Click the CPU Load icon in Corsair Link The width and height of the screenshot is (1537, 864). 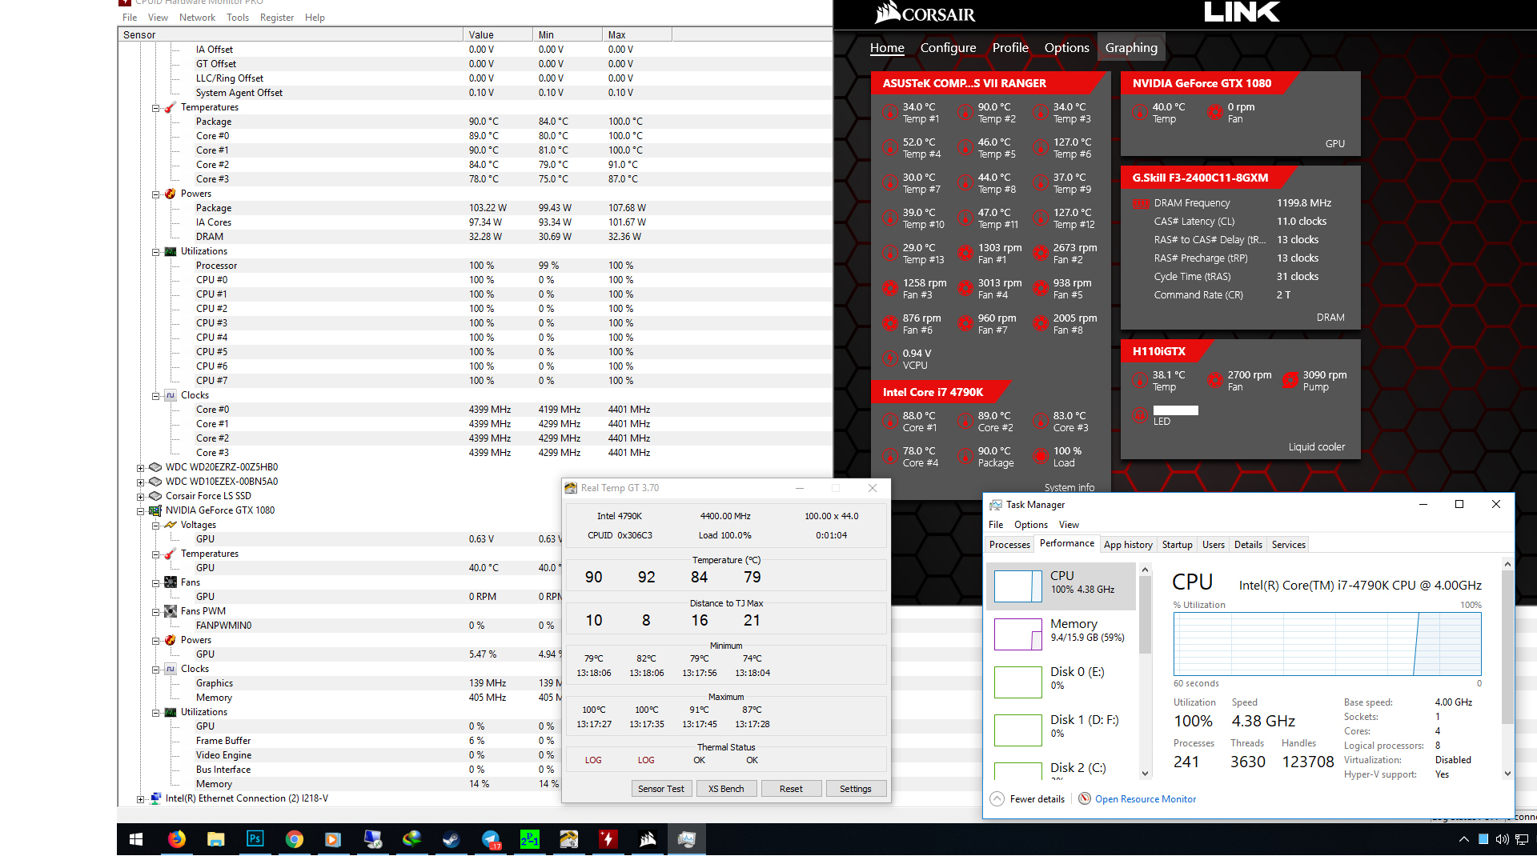point(1040,457)
